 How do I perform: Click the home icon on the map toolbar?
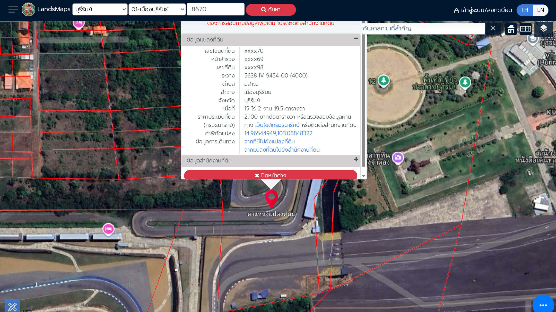click(511, 29)
